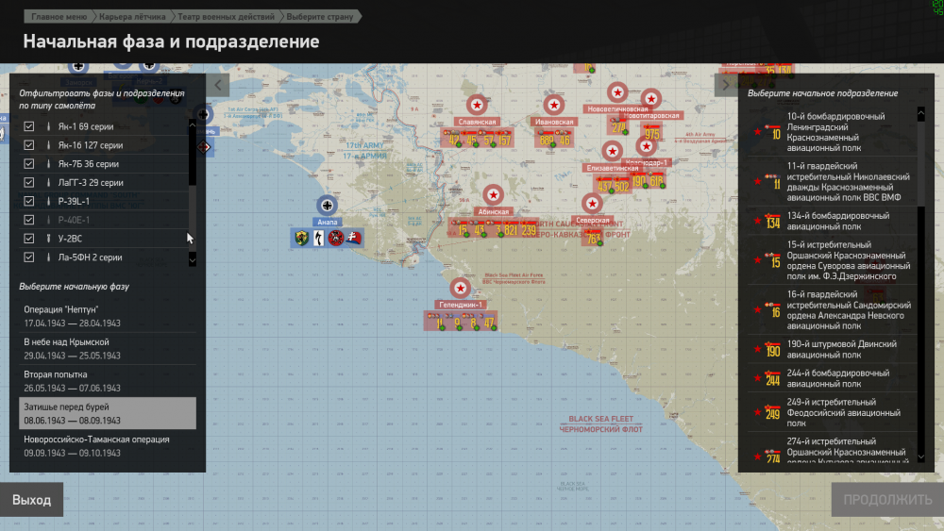The image size is (944, 531).
Task: Click unit marker 763 at Северская
Action: point(593,238)
